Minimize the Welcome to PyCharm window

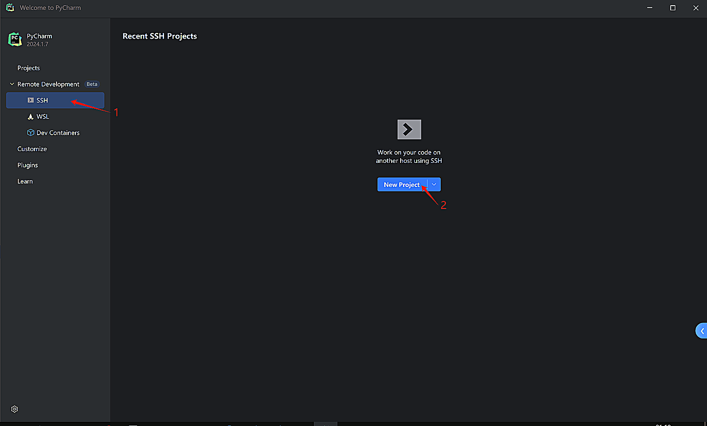click(650, 8)
